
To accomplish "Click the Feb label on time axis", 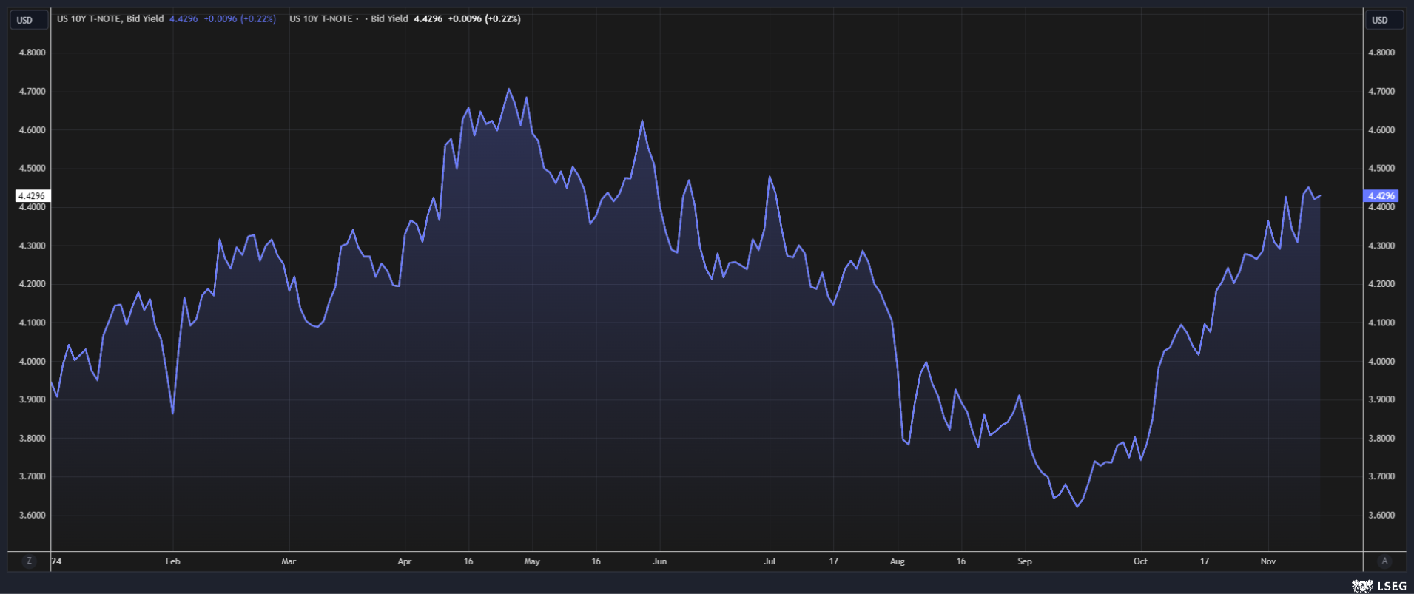I will 172,561.
